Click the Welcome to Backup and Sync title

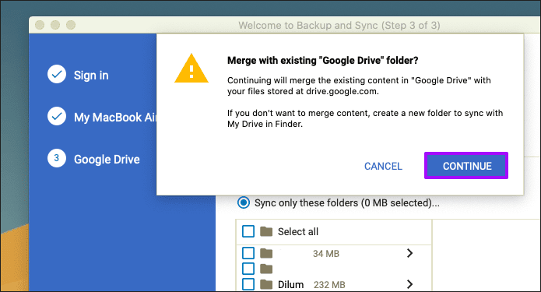(339, 25)
